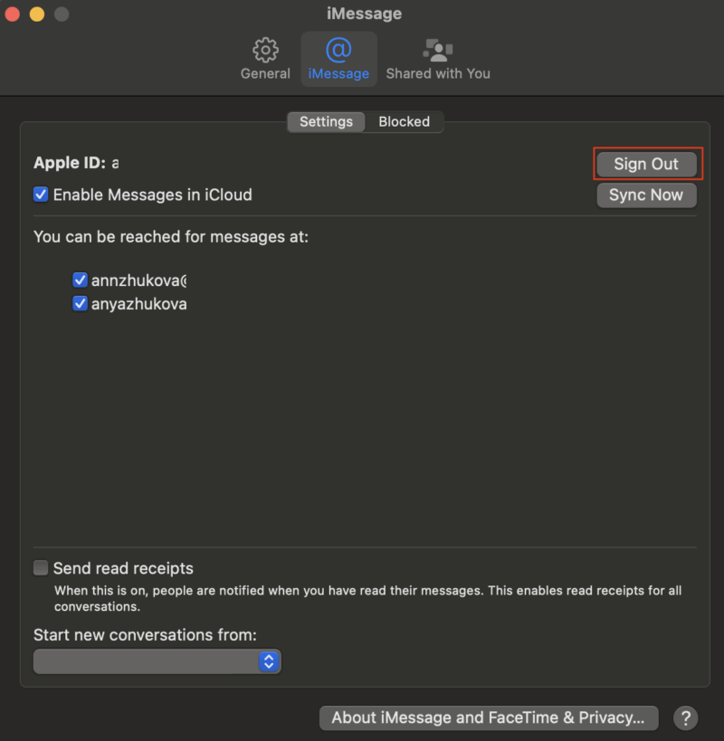724x741 pixels.
Task: Switch to the Settings segment
Action: (x=326, y=122)
